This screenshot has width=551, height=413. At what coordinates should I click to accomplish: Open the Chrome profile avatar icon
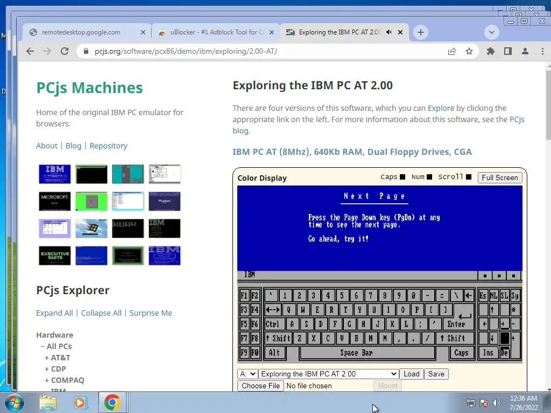(525, 51)
